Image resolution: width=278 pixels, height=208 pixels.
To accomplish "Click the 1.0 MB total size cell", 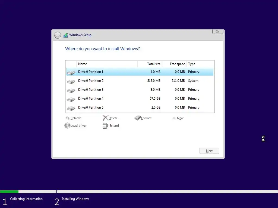I will click(x=155, y=71).
